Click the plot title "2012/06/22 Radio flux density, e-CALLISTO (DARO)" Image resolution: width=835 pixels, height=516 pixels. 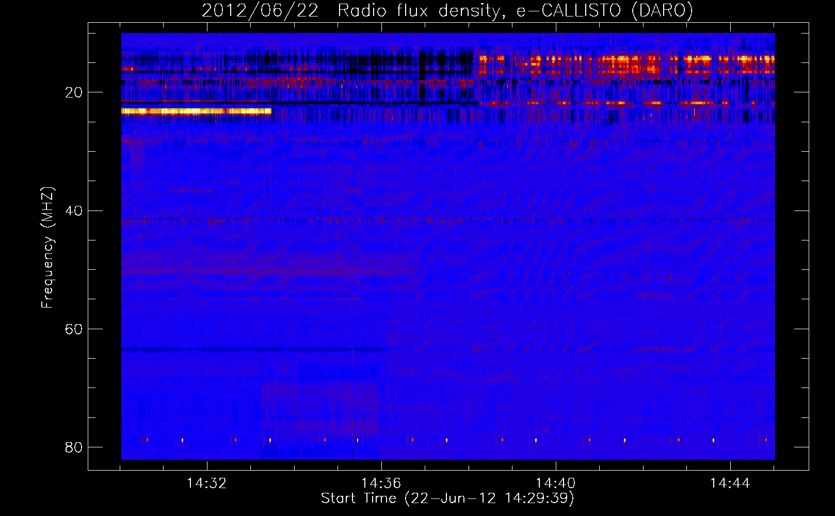(447, 10)
